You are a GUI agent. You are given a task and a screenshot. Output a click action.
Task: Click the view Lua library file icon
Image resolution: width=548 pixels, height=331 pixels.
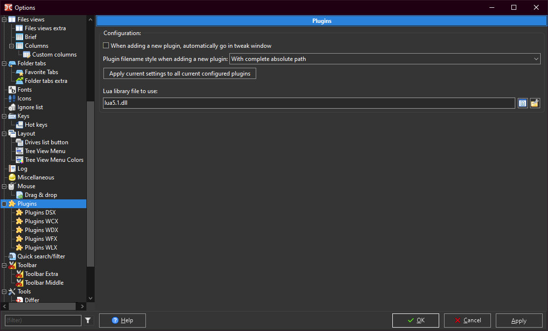[x=523, y=103]
